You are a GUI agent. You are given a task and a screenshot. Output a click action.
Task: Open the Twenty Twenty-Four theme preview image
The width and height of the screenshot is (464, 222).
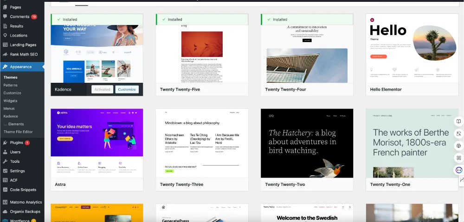tap(307, 54)
